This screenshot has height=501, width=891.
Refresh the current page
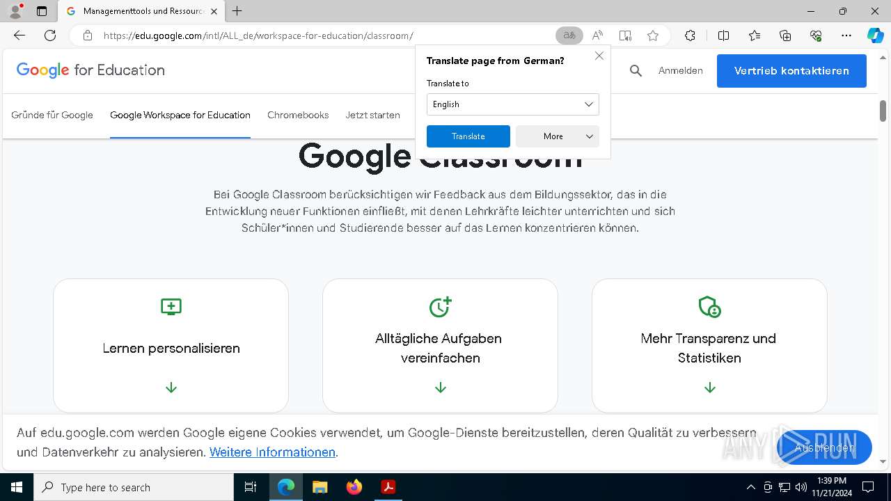pyautogui.click(x=50, y=35)
